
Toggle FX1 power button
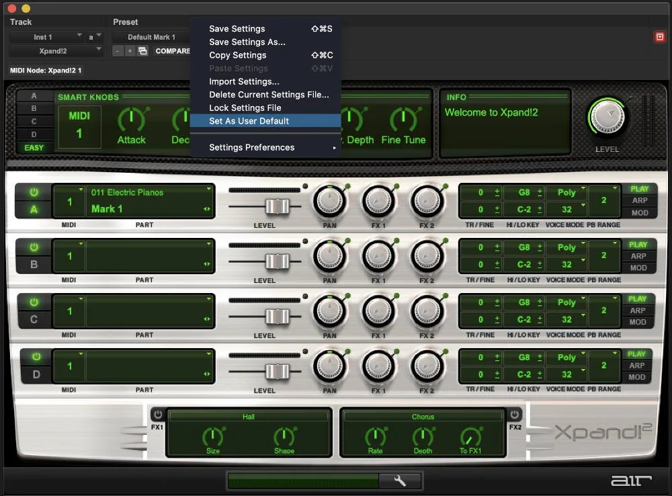[158, 414]
